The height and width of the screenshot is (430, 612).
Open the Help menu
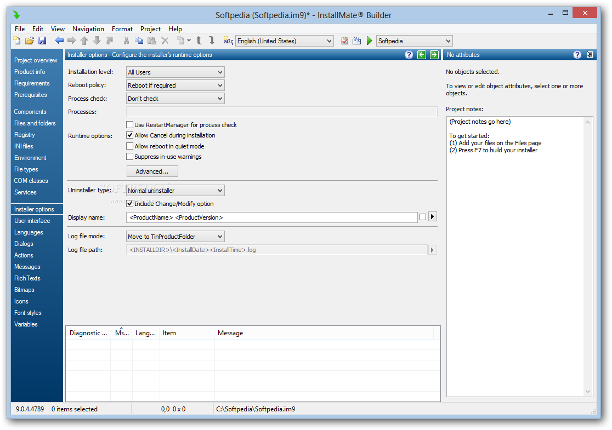coord(175,29)
